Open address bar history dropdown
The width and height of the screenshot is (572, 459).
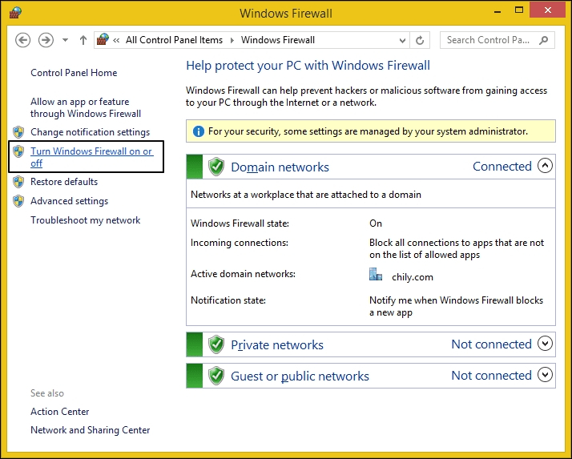[x=402, y=40]
